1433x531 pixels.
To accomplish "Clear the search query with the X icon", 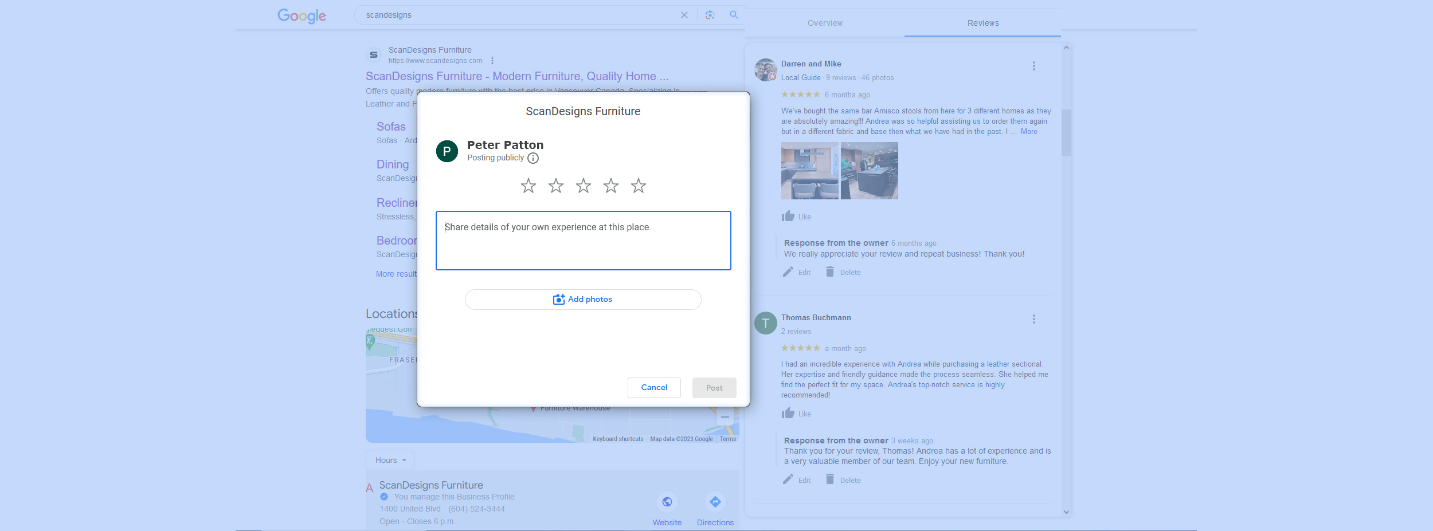I will click(x=684, y=15).
